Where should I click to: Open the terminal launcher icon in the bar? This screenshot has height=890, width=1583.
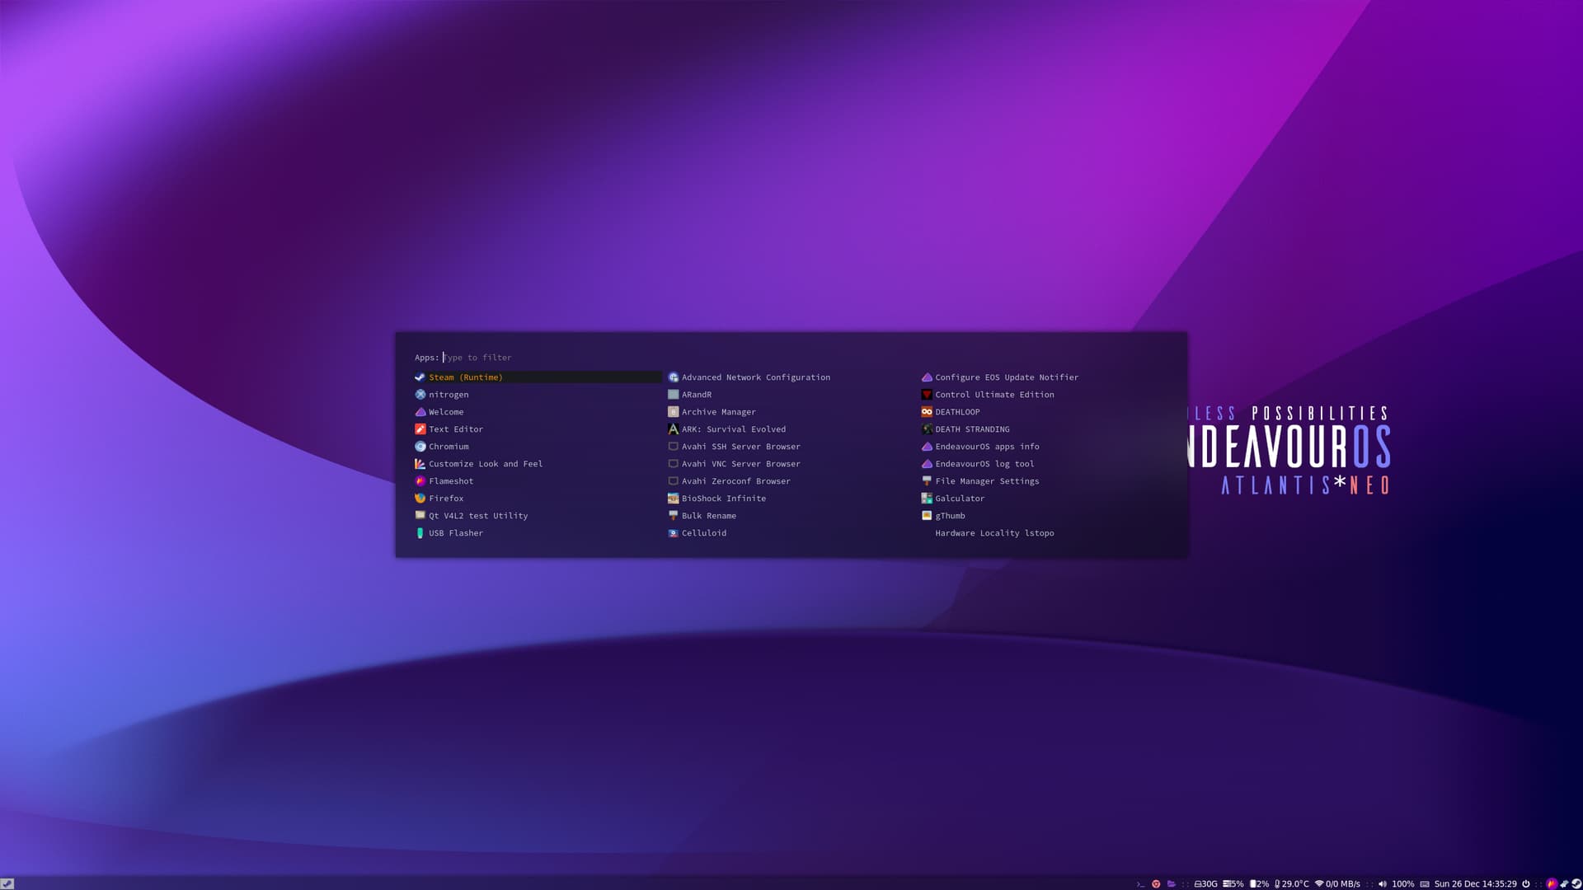click(x=1140, y=884)
